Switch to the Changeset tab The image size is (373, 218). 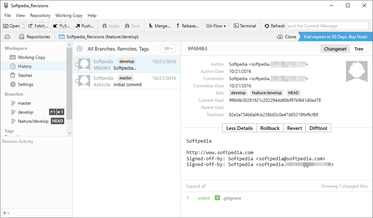[x=335, y=49]
